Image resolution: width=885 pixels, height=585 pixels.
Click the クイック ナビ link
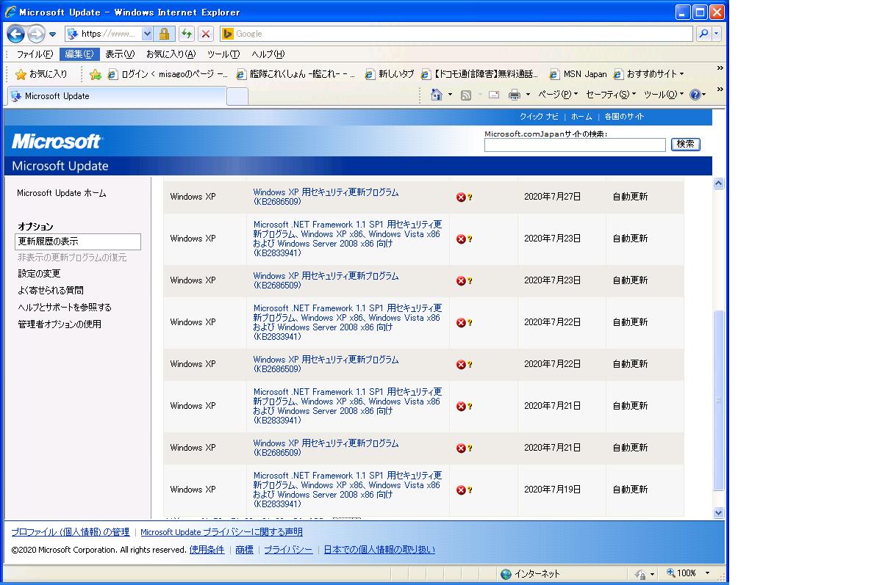point(539,117)
